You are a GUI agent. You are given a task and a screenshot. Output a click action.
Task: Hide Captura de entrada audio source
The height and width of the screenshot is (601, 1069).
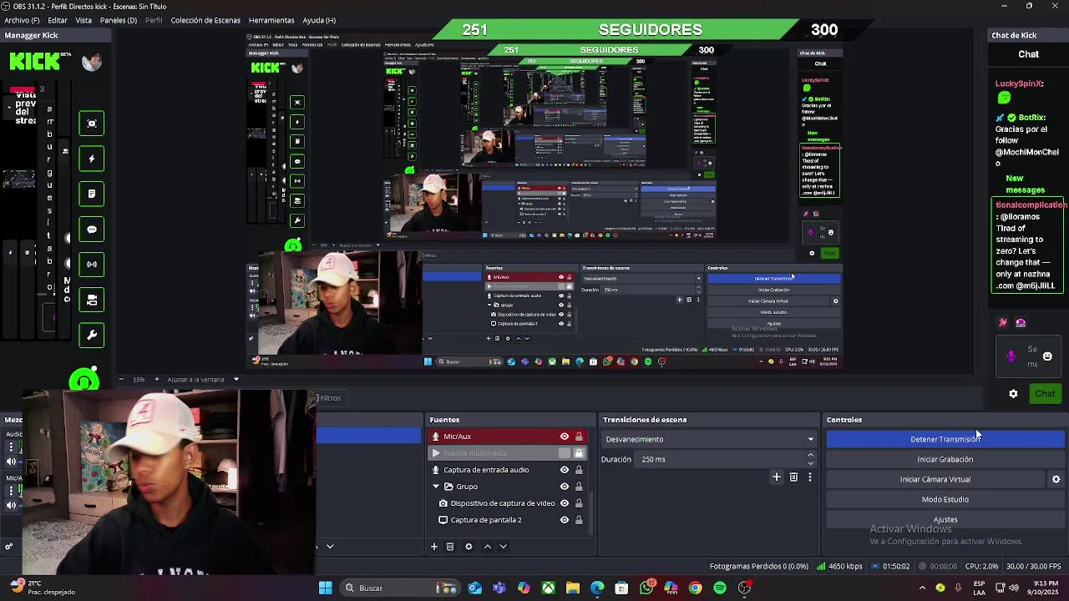[565, 470]
